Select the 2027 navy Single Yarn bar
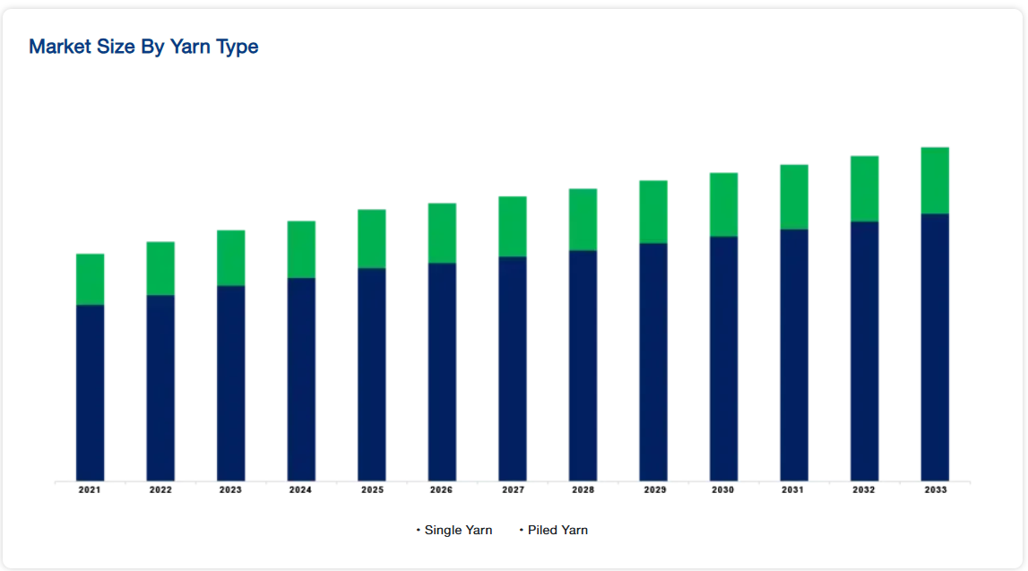 [x=513, y=368]
